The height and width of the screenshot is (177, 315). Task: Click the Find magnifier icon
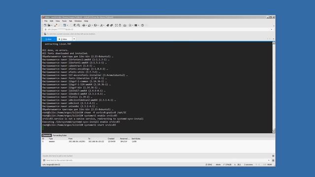pyautogui.click(x=79, y=25)
